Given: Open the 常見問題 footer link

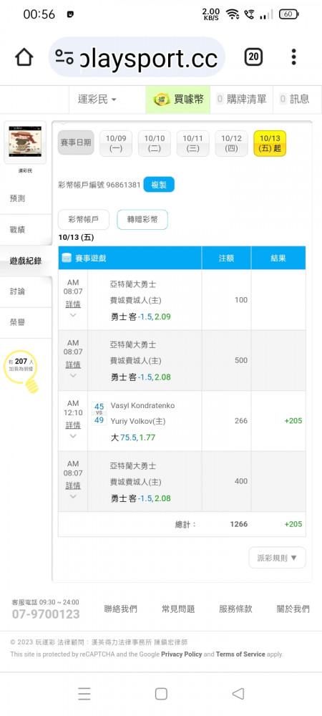Looking at the screenshot, I should pyautogui.click(x=178, y=609).
